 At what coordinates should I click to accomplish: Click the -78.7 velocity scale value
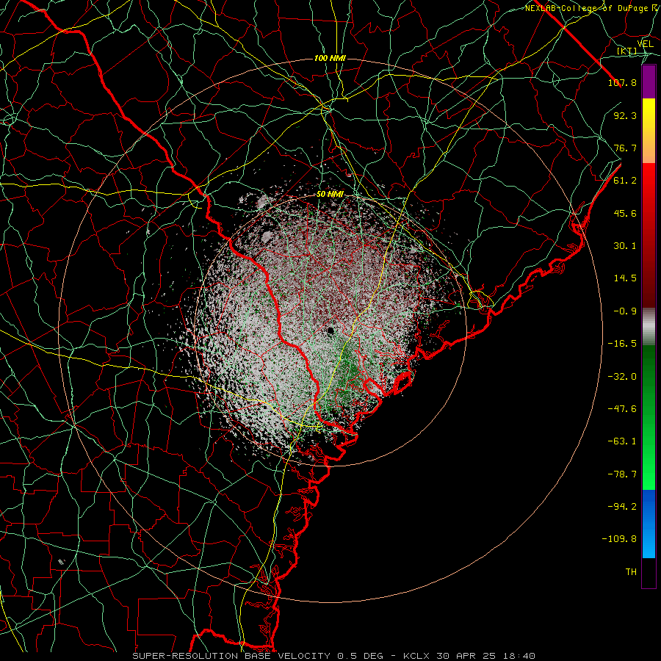622,474
